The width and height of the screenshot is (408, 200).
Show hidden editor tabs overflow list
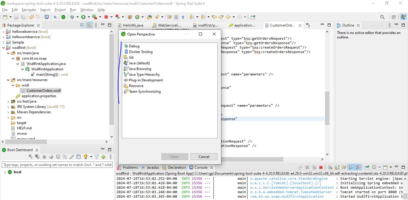(x=308, y=25)
